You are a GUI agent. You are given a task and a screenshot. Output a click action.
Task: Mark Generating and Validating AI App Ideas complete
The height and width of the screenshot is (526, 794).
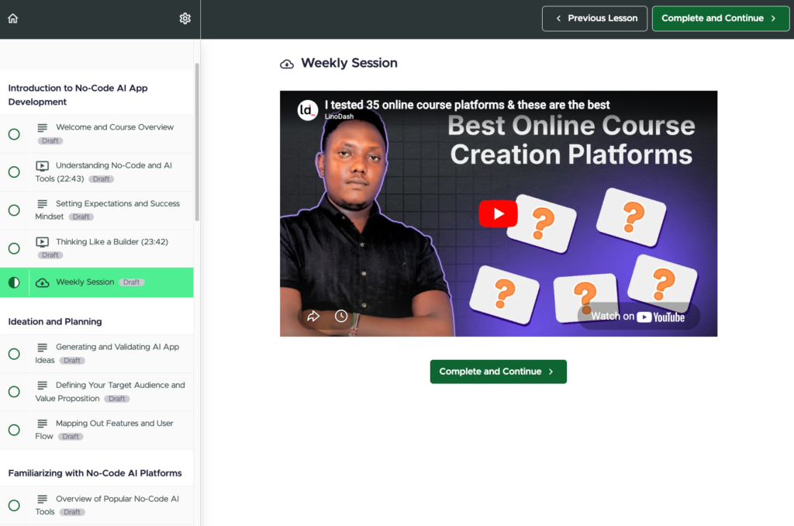coord(14,354)
